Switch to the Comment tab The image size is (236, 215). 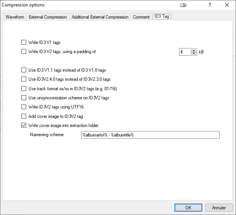(141, 17)
